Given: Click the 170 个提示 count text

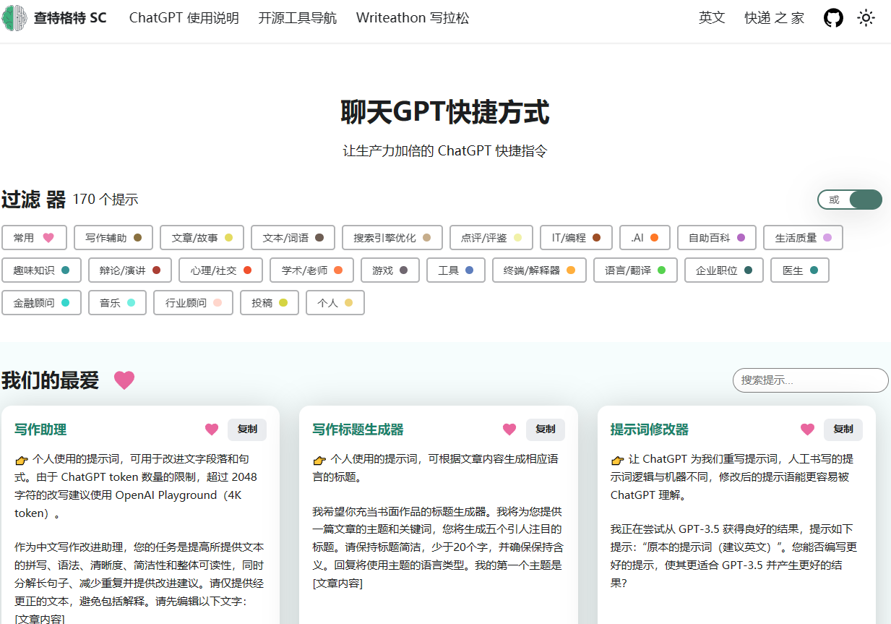Looking at the screenshot, I should 106,200.
